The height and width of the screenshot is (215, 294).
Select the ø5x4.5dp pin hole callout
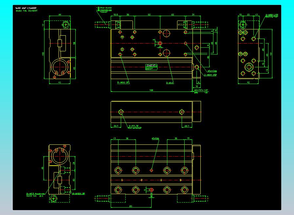coord(212,71)
